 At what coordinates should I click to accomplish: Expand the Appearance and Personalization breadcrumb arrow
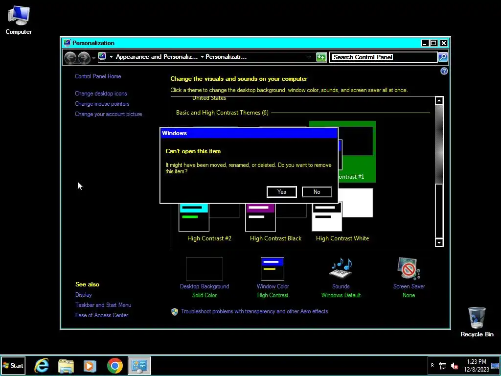202,57
